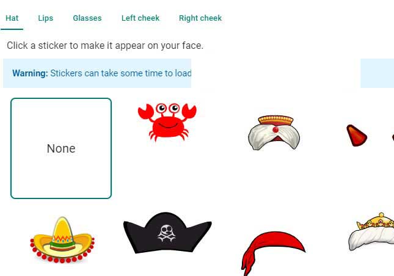
Task: Click the red jewel on the turban
Action: 275,129
